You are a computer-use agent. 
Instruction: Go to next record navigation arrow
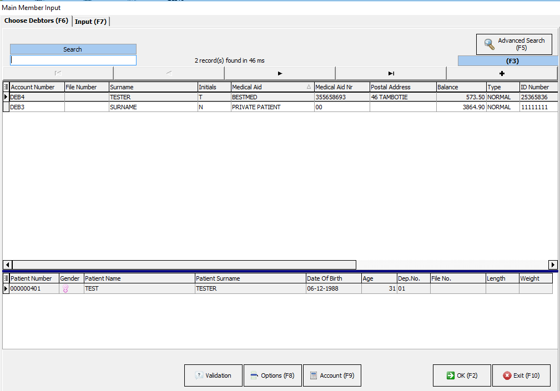[280, 73]
